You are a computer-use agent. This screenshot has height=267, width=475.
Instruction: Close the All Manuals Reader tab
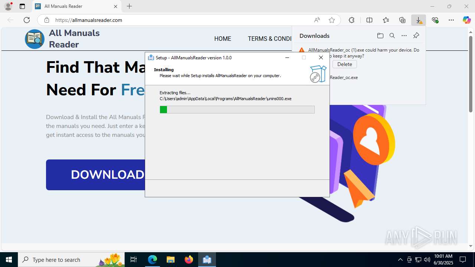[x=115, y=6]
